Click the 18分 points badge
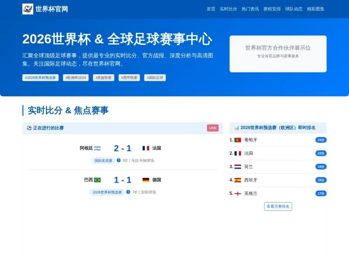Viewport: 349px width, 262px height. coord(321,180)
